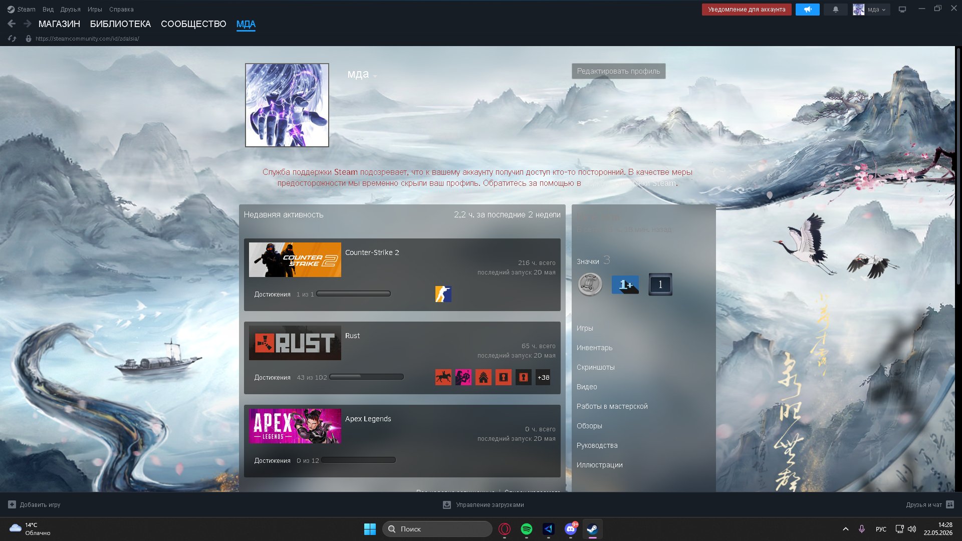Click the page URL address field
The image size is (962, 541).
[87, 39]
